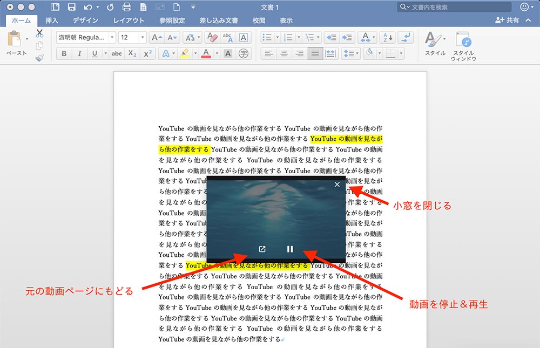Redo the last action

coord(110,7)
